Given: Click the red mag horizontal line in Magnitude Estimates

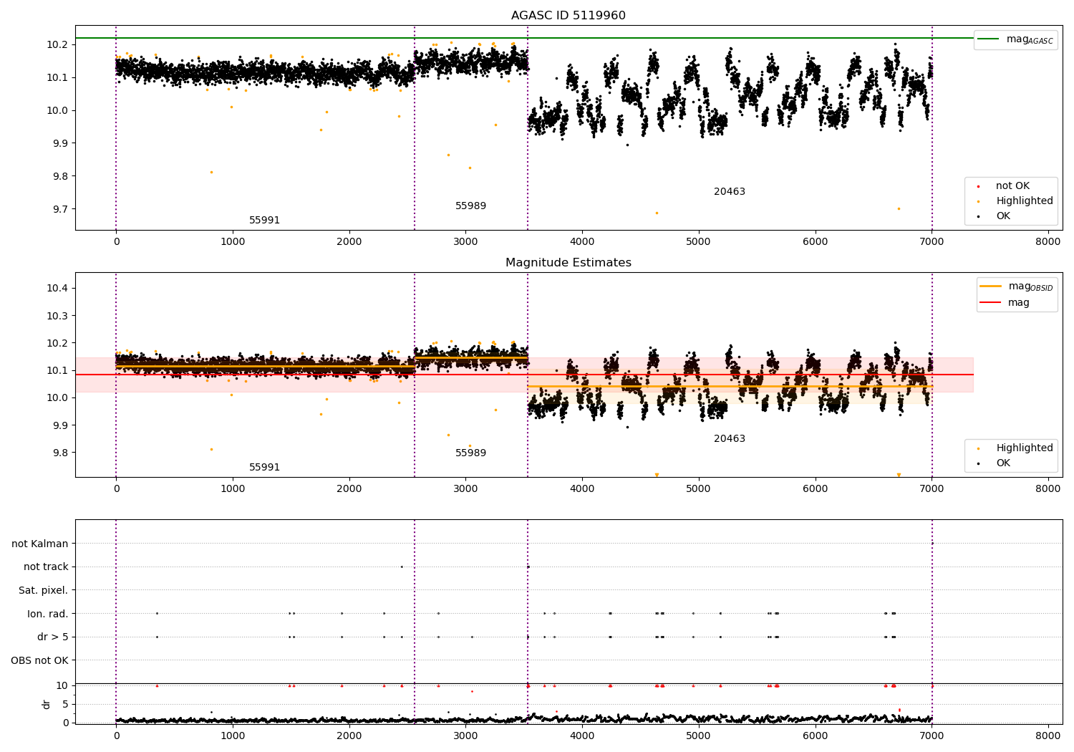Looking at the screenshot, I should (524, 375).
